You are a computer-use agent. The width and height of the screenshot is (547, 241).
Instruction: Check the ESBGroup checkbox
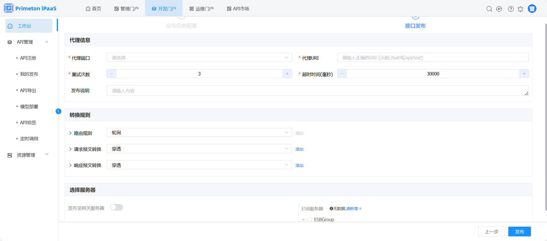[309, 219]
